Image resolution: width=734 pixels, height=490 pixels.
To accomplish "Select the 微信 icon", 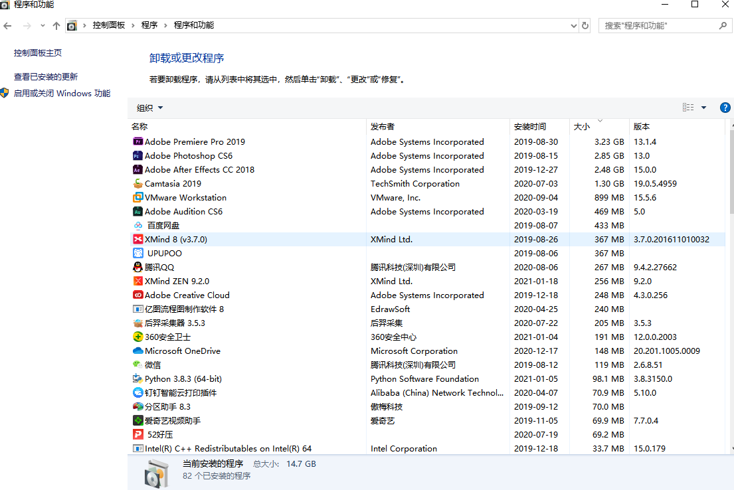I will point(138,365).
